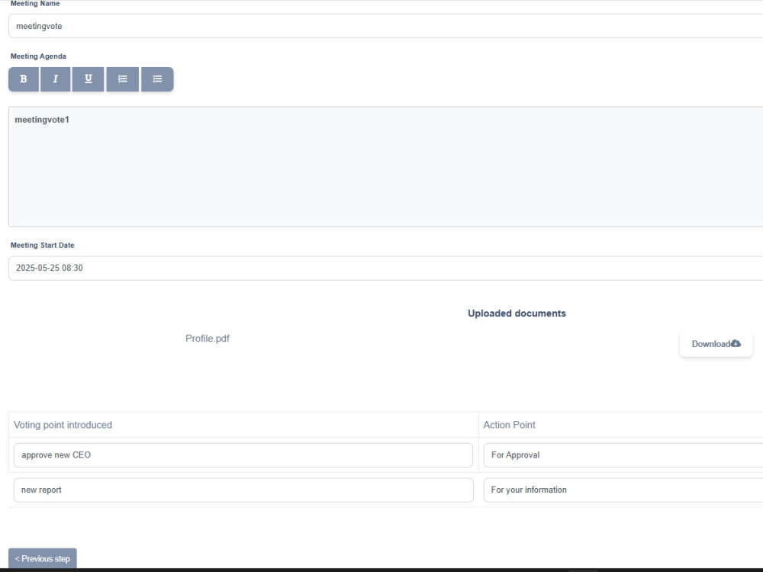Click the Profile.pdf file name
Viewport: 763px width, 572px height.
(208, 339)
